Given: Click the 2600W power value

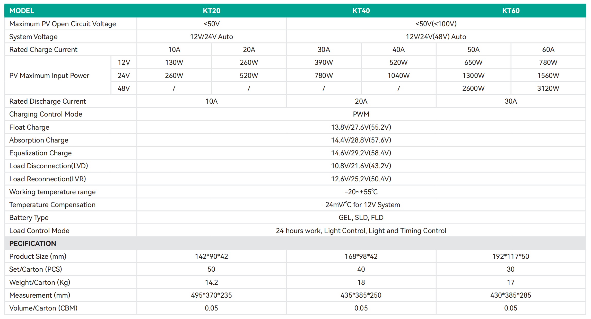Looking at the screenshot, I should (473, 88).
